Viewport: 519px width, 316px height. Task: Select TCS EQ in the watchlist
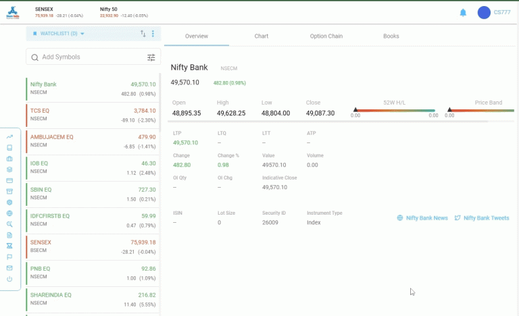pos(93,115)
